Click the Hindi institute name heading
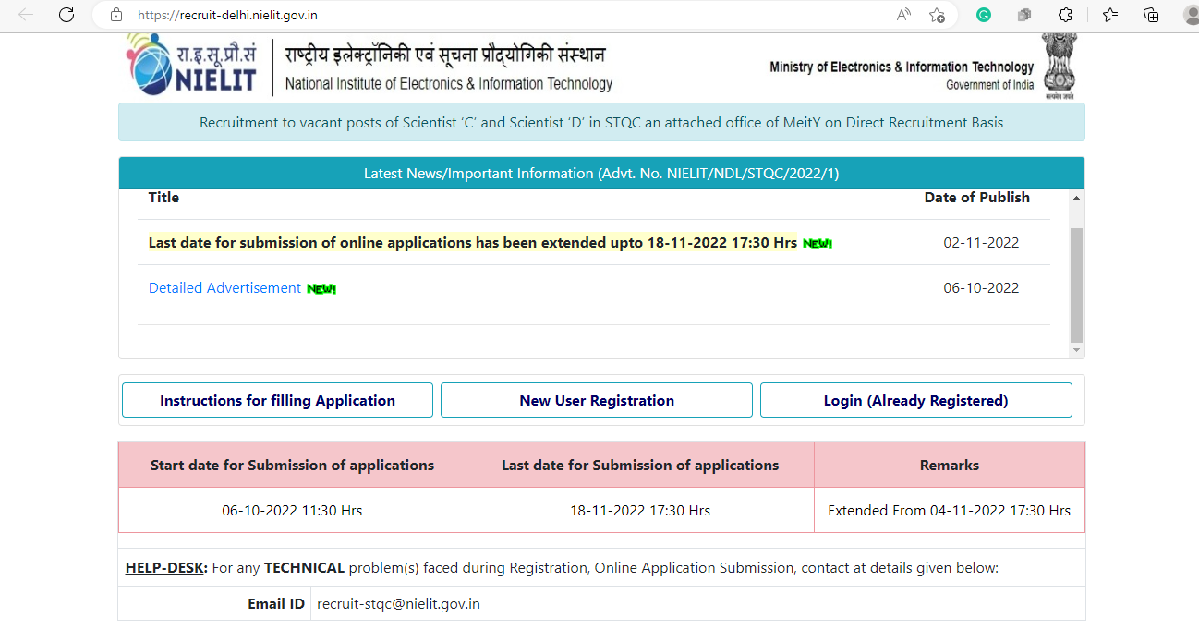Viewport: 1199px width, 630px height. pos(446,55)
